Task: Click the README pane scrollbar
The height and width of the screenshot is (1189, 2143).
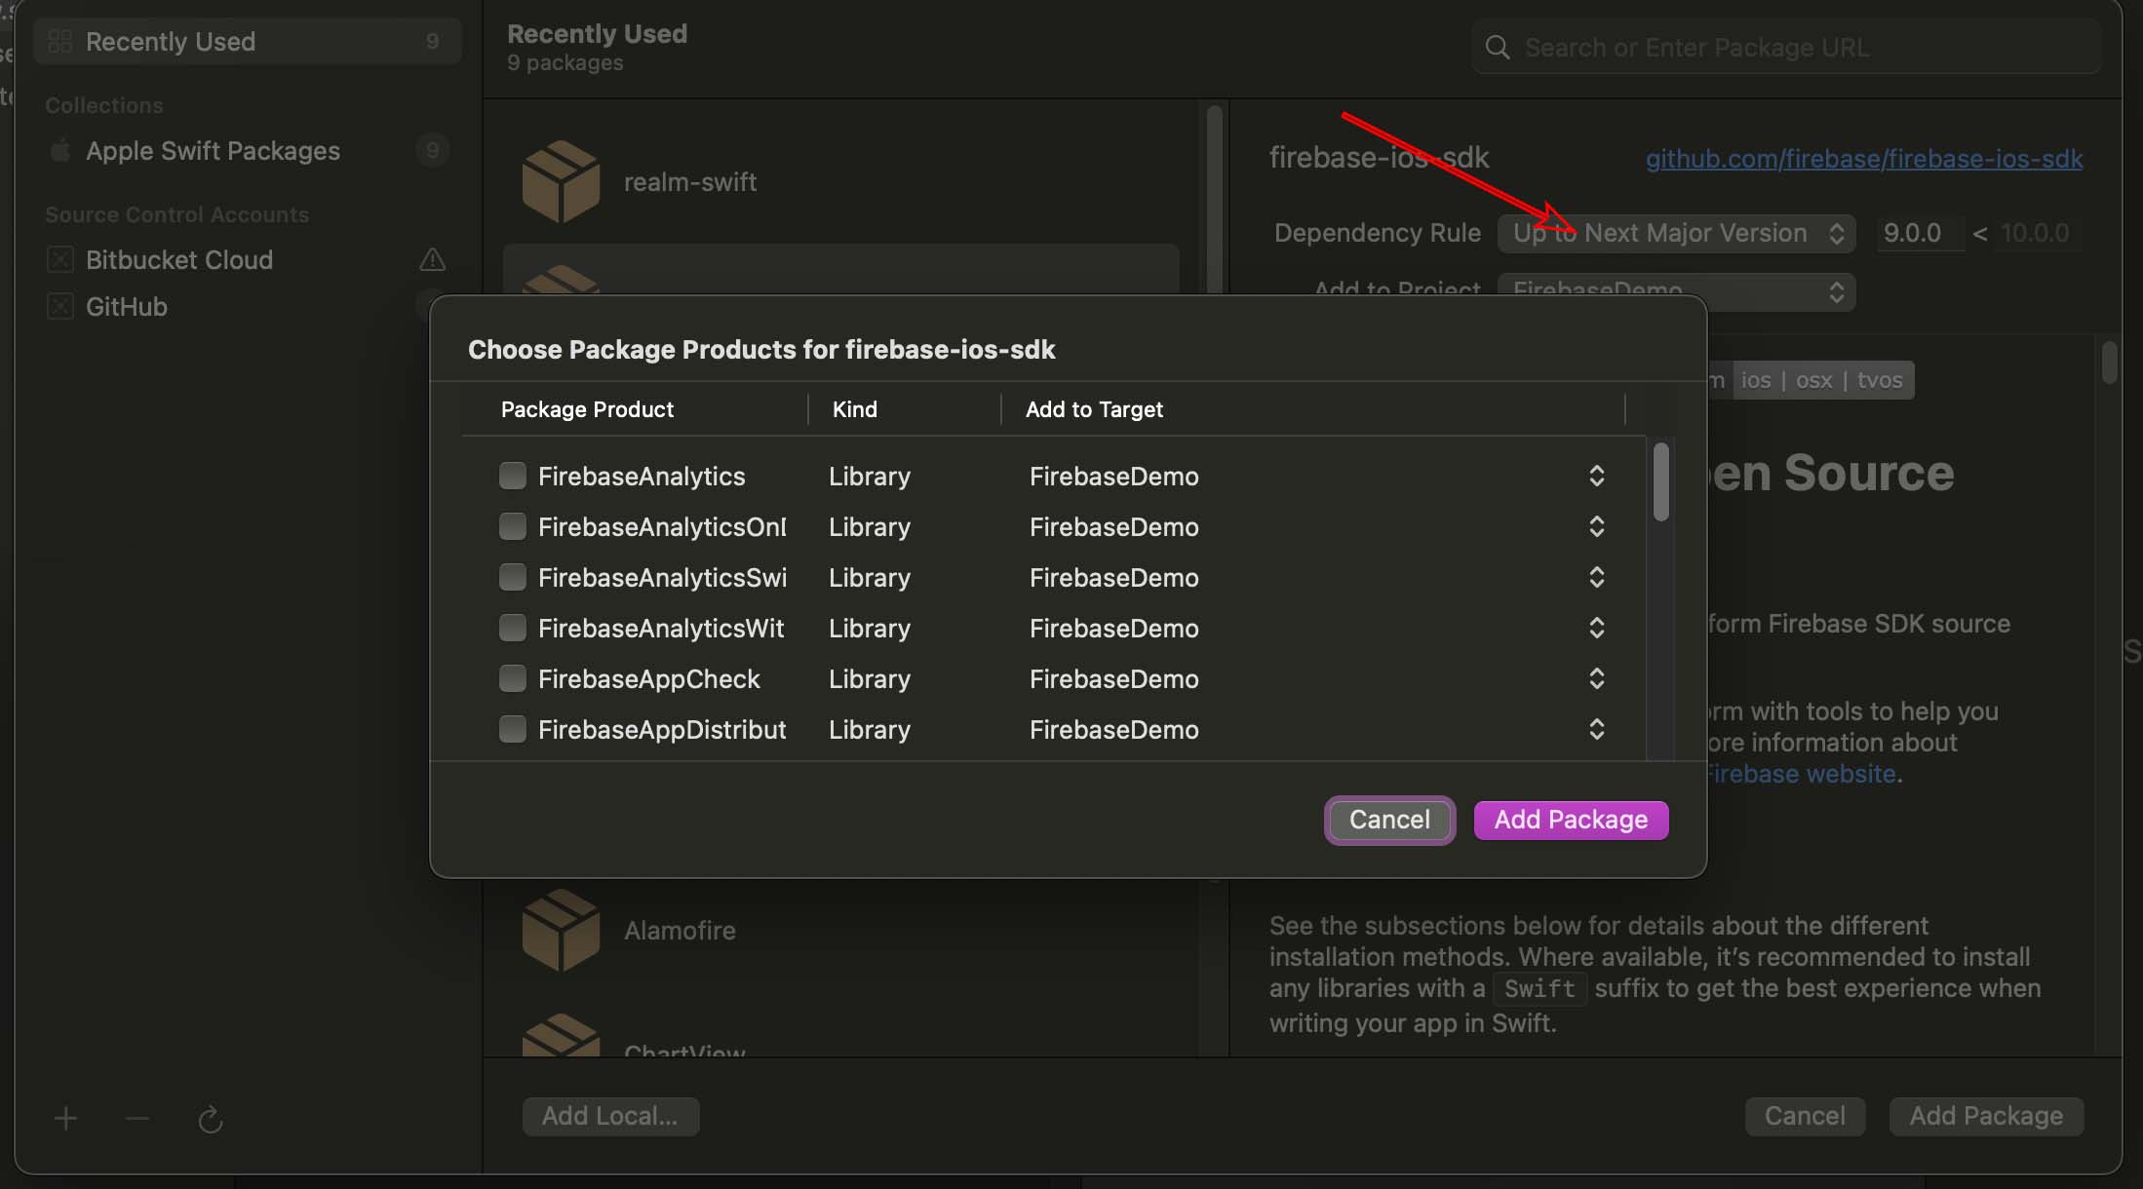Action: 2110,361
